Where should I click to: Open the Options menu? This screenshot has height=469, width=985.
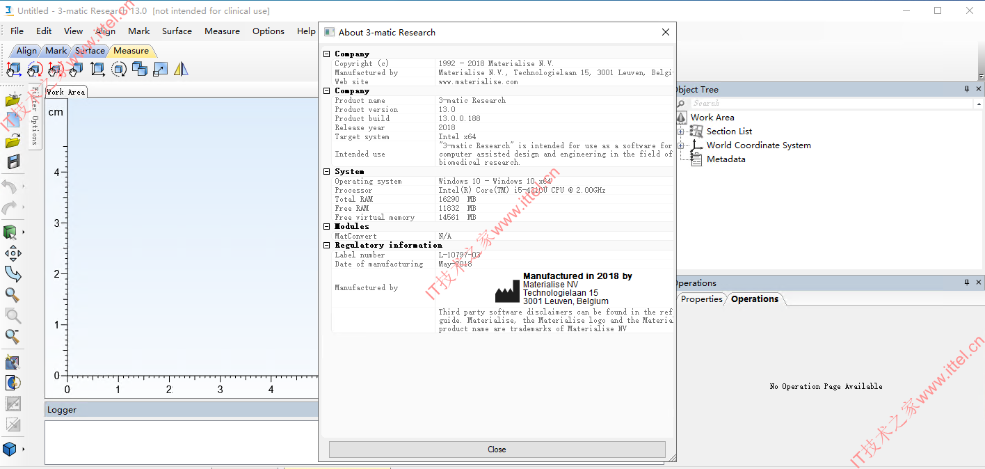269,31
